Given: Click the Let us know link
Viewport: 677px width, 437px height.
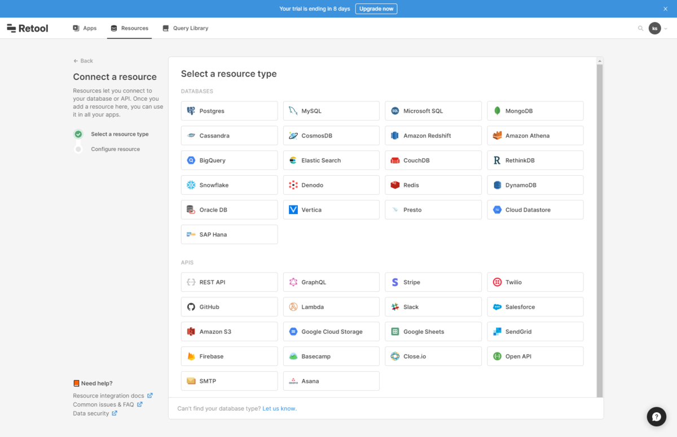Looking at the screenshot, I should point(279,408).
